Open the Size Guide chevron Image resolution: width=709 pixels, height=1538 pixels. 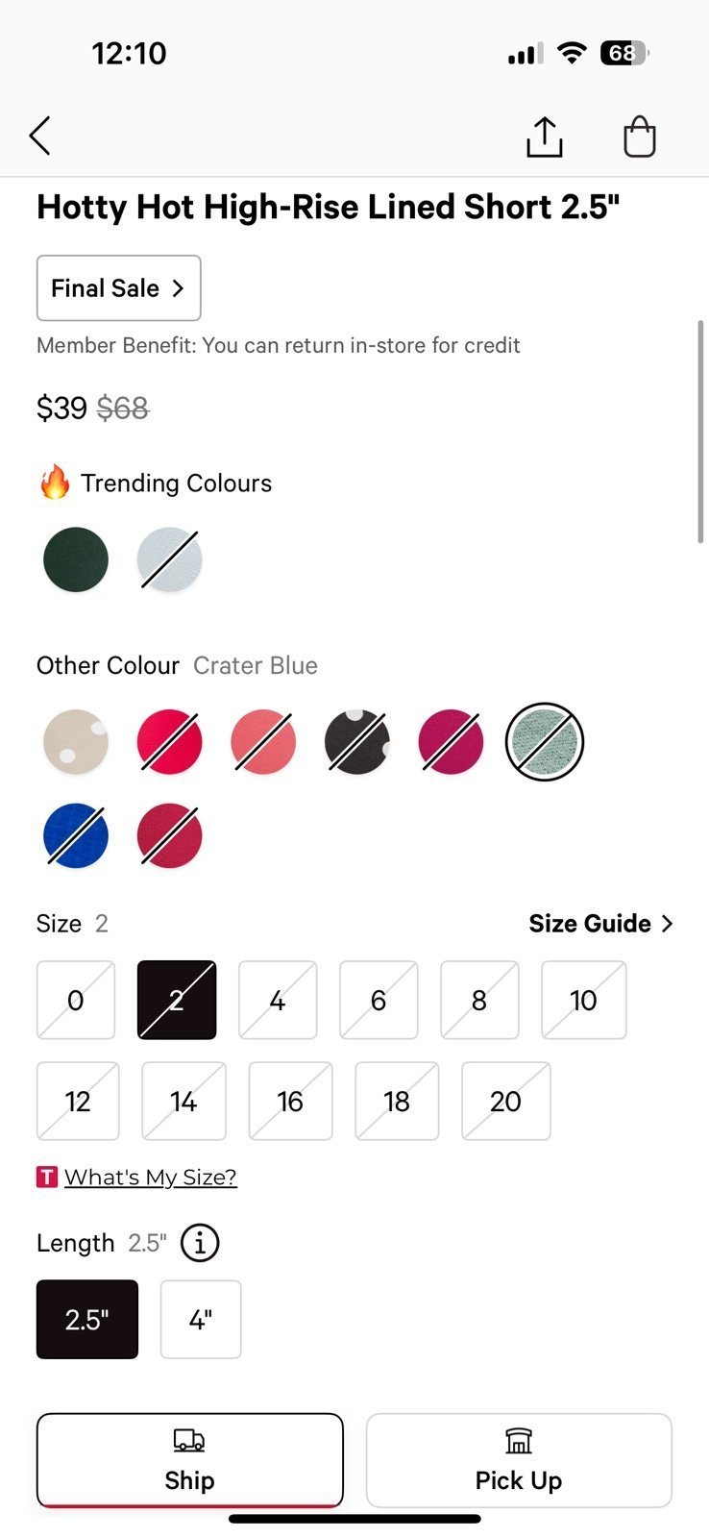[668, 923]
